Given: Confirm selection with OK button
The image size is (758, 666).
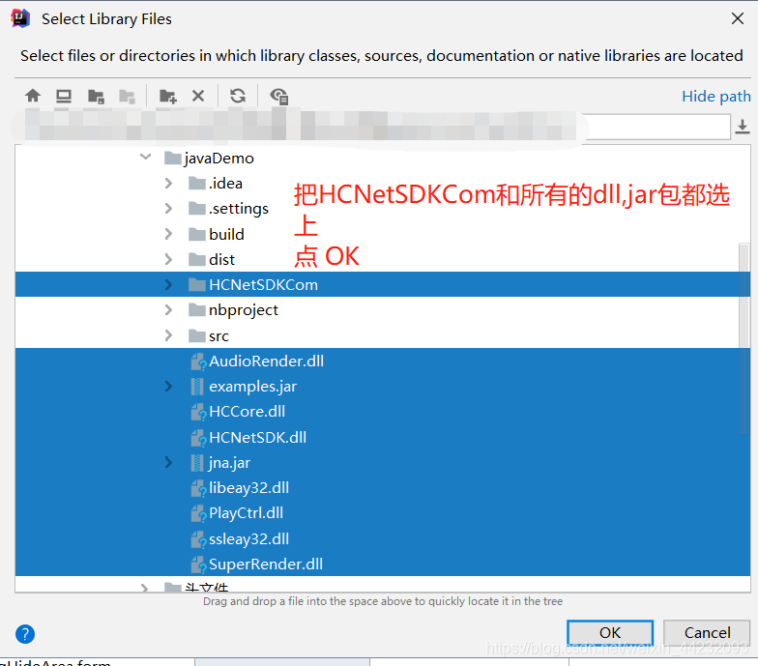Looking at the screenshot, I should pos(610,632).
